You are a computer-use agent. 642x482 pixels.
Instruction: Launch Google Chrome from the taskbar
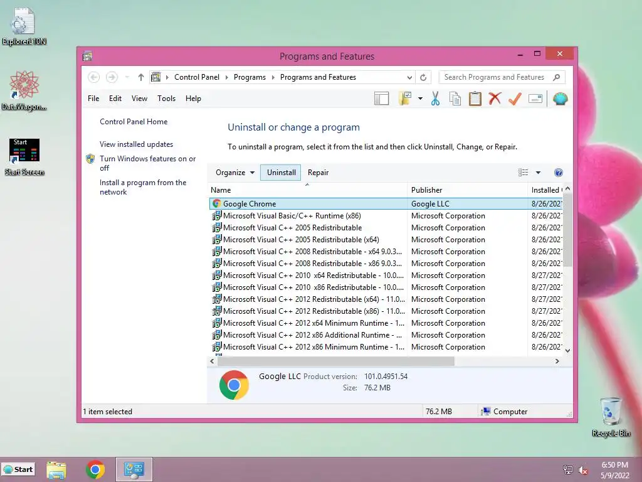tap(95, 469)
